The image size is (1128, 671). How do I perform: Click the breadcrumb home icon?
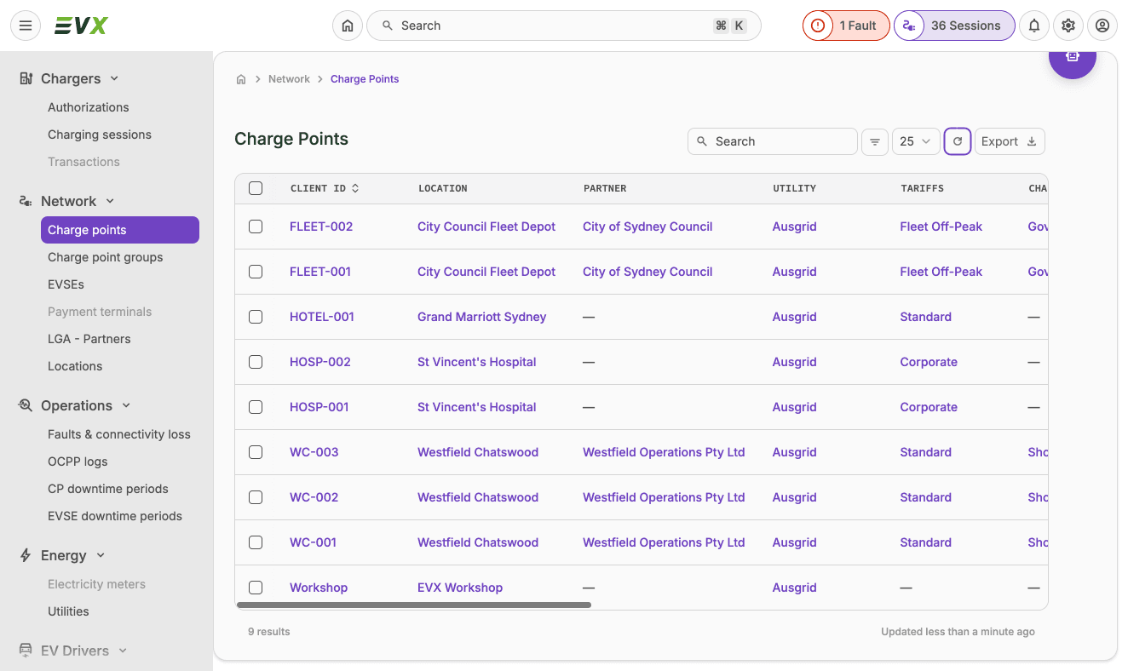(241, 79)
